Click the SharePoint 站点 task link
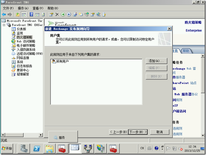Image resolution: width=206 pixels, height=155 pixels. click(184, 83)
